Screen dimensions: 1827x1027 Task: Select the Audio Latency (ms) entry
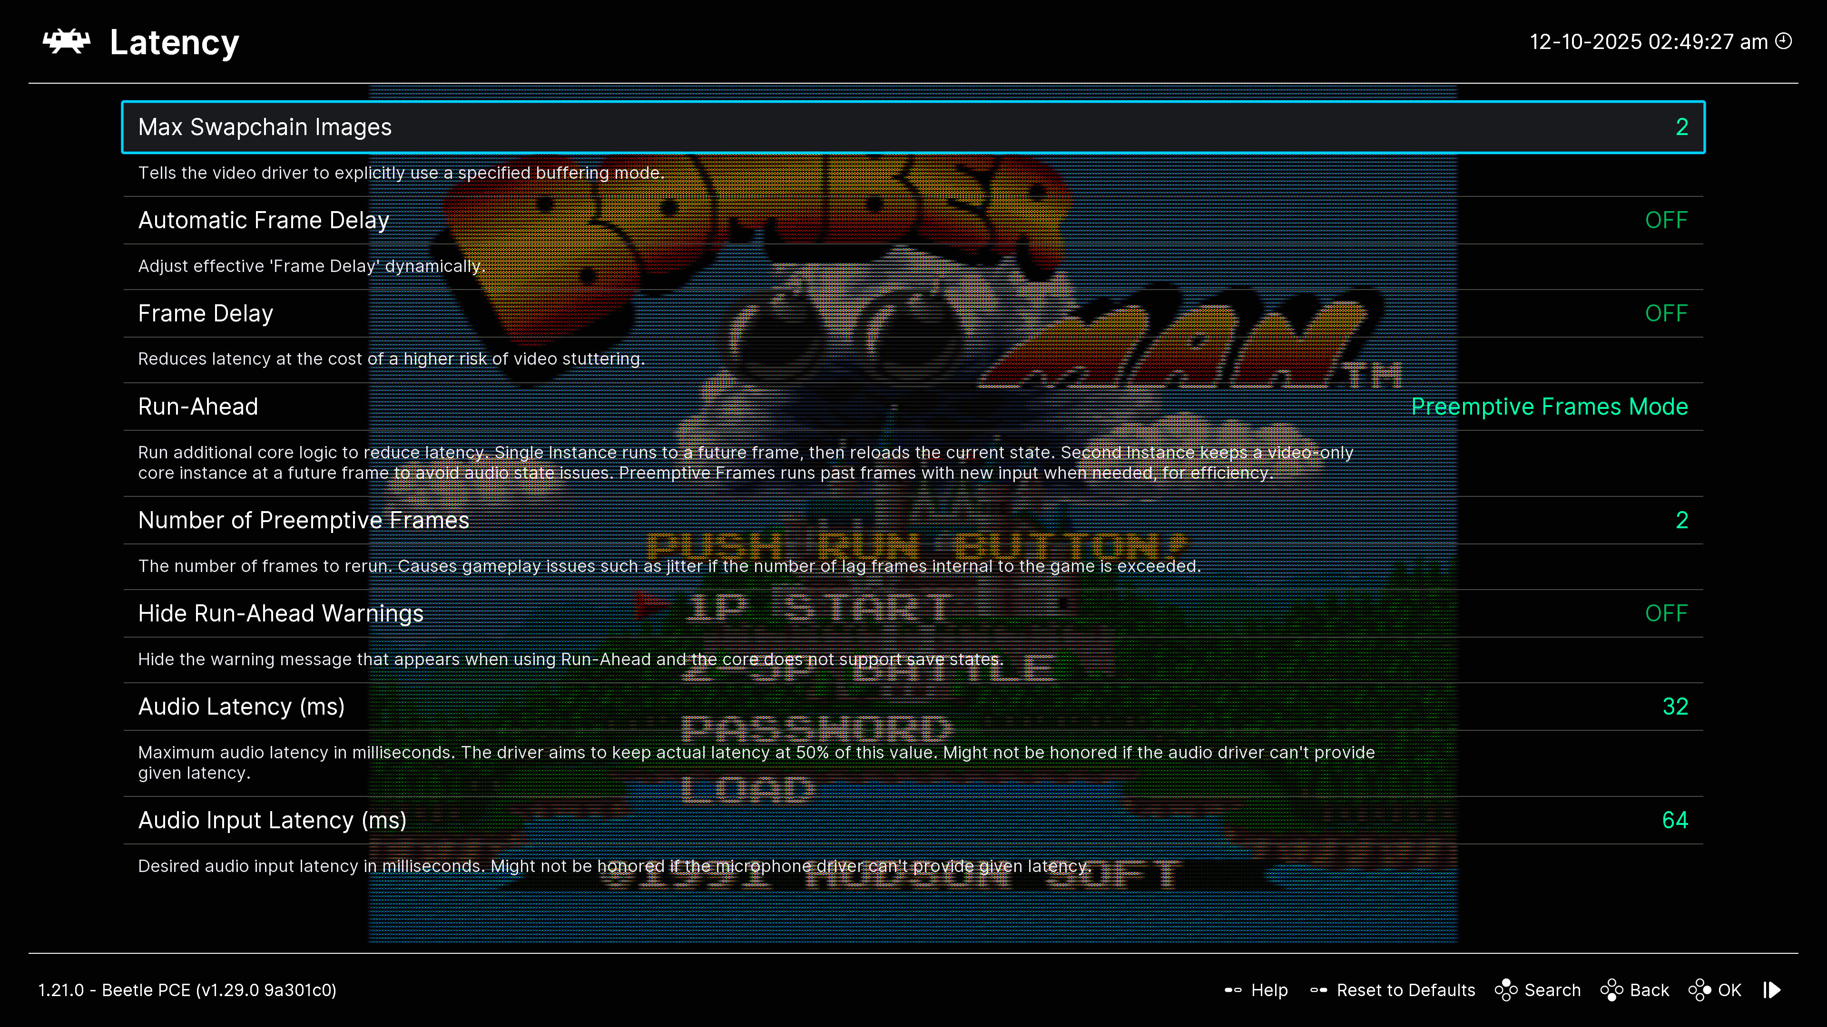pyautogui.click(x=241, y=707)
